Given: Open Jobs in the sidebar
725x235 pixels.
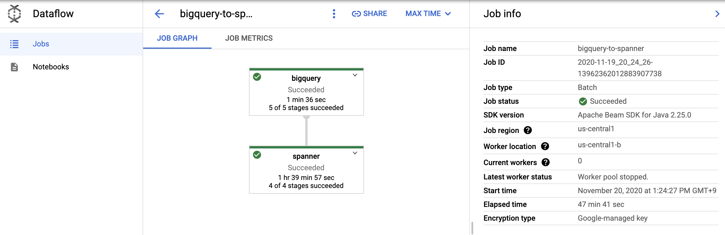Looking at the screenshot, I should coord(71,44).
